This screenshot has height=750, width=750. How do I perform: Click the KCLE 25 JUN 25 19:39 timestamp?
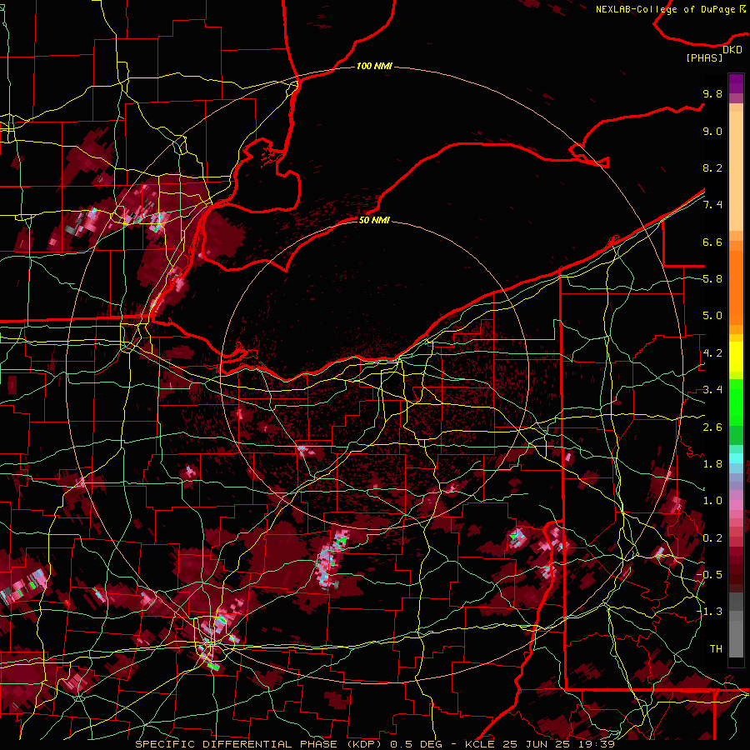point(539,744)
